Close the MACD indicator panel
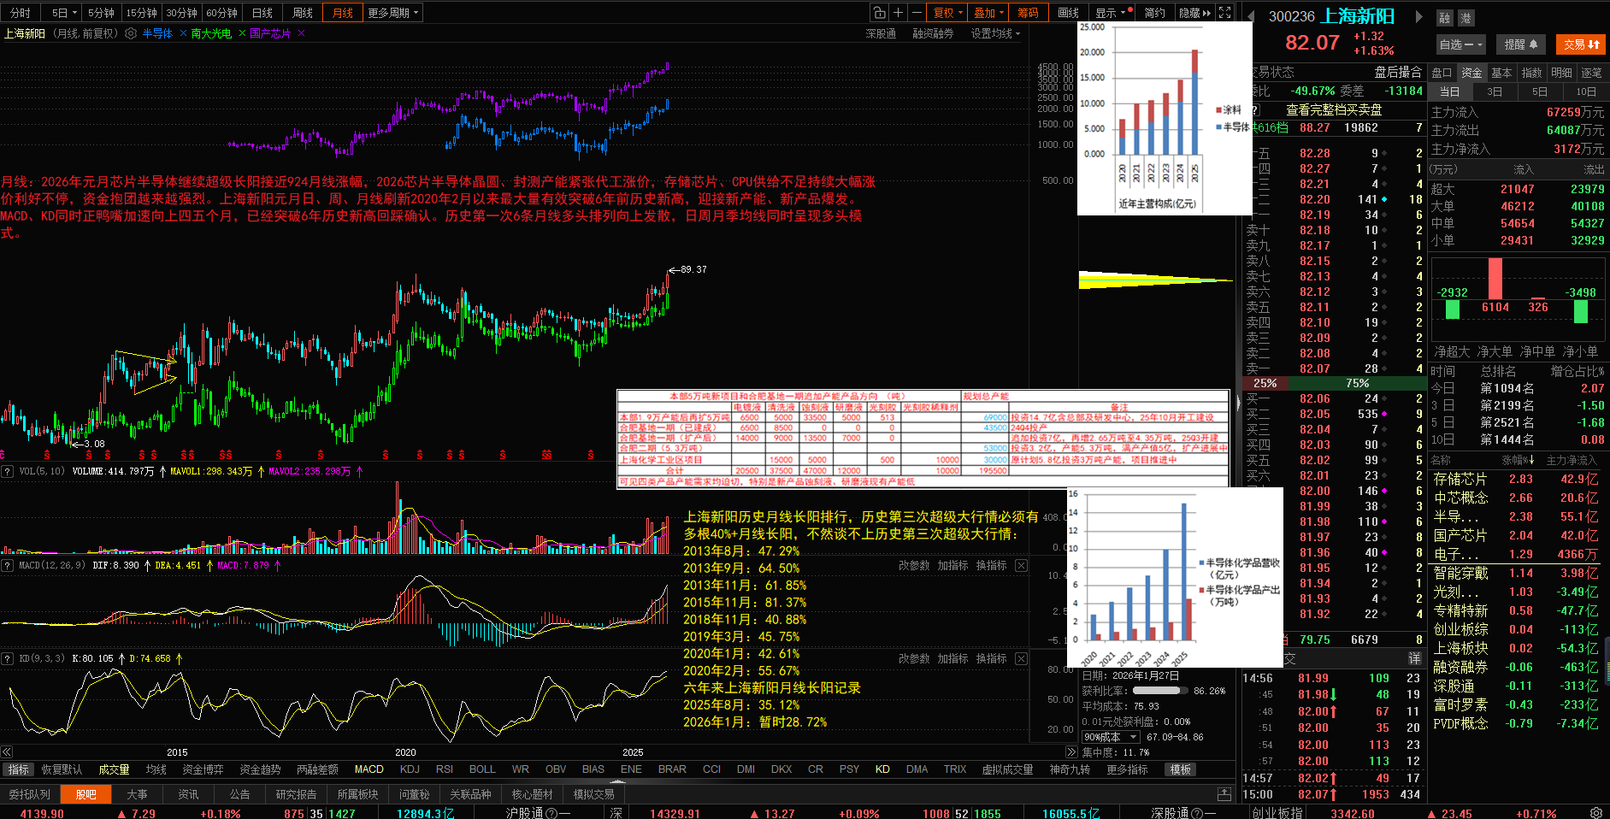 click(1021, 565)
